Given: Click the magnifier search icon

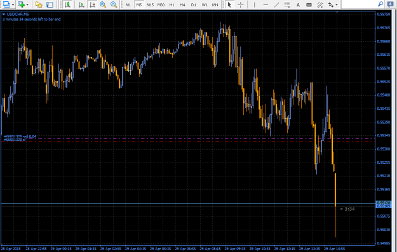Looking at the screenshot, I should click(380, 4).
